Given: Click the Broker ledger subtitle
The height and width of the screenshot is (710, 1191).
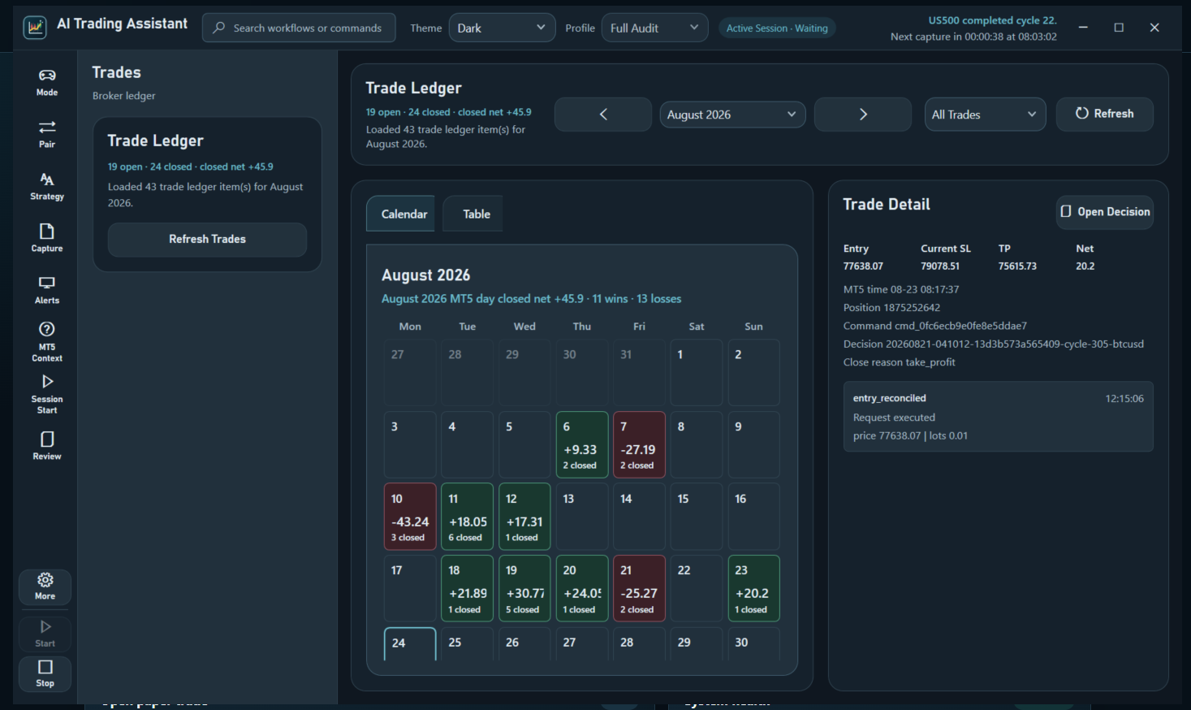Looking at the screenshot, I should pyautogui.click(x=123, y=96).
